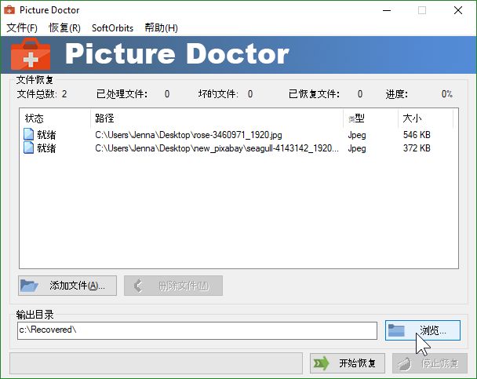Click the Jpeg type of the seagull file

coord(357,148)
